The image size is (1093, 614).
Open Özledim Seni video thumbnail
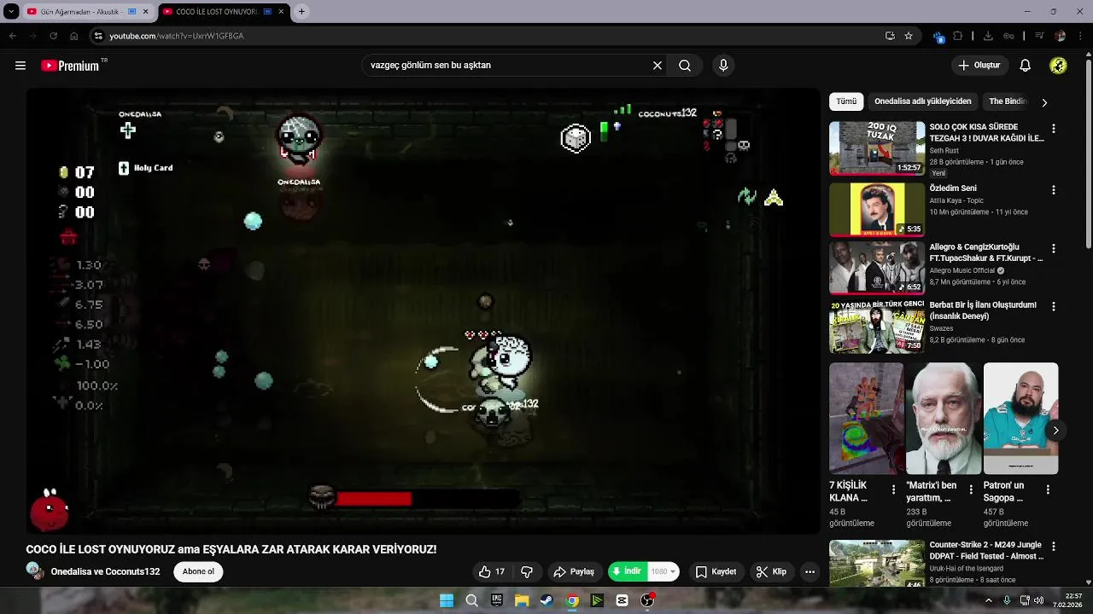877,209
